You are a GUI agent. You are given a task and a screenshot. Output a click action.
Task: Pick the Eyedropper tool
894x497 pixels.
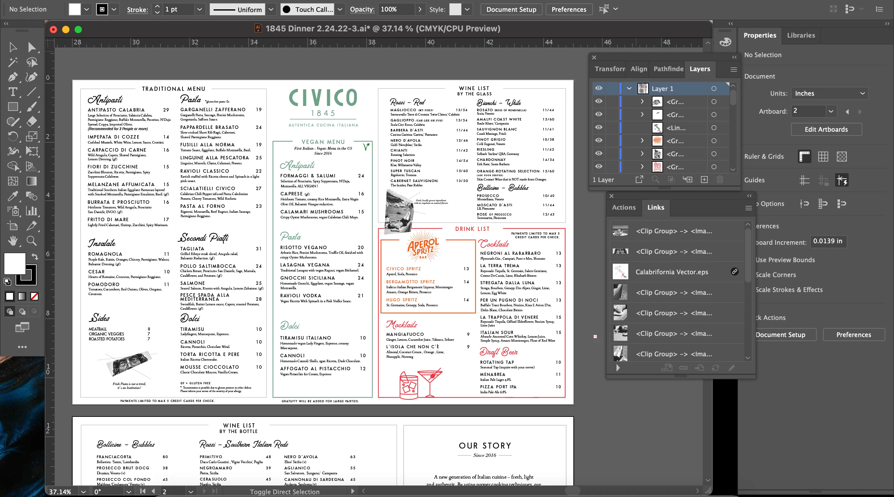click(13, 196)
